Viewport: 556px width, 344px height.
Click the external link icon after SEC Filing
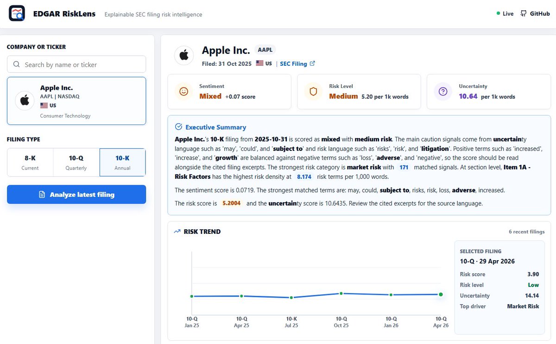(x=312, y=63)
